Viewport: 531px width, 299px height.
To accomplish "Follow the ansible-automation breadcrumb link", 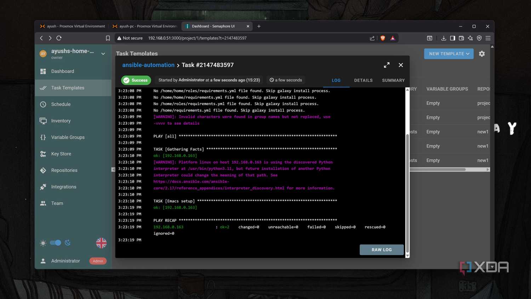I will (x=148, y=65).
